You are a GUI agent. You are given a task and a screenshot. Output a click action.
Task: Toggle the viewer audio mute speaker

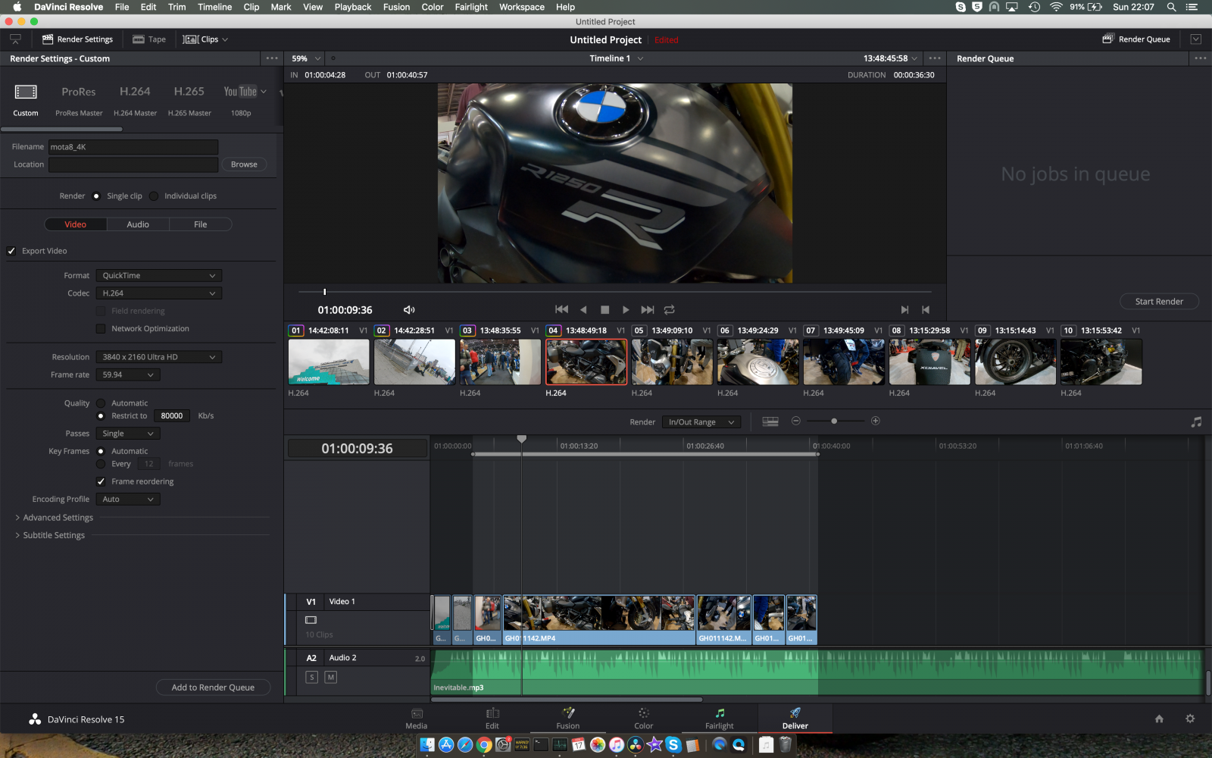pos(409,309)
